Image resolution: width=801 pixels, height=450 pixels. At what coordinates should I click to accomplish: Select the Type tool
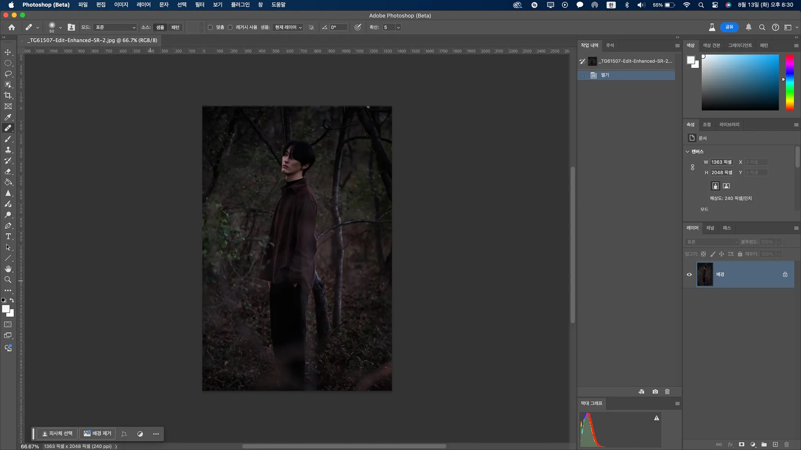(8, 237)
